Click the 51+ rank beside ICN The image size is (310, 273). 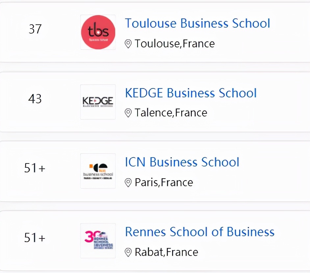pos(35,168)
